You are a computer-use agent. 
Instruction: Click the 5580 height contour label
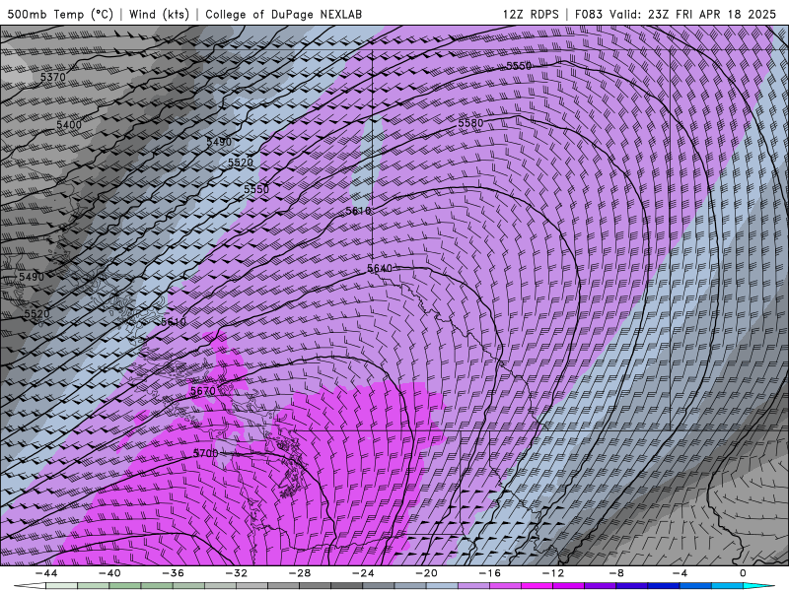470,122
